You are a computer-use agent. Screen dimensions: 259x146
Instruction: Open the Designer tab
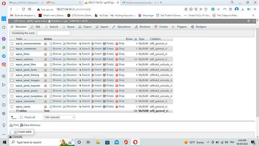[199, 27]
